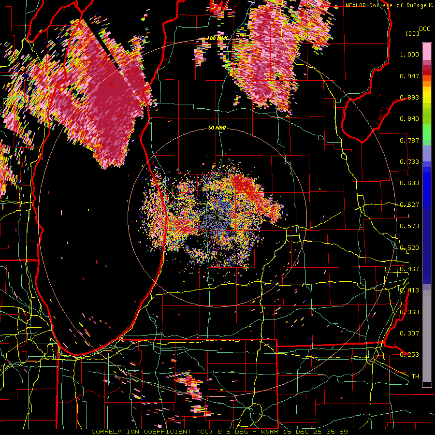Click the DCC legend title
The width and height of the screenshot is (435, 435).
pyautogui.click(x=424, y=29)
